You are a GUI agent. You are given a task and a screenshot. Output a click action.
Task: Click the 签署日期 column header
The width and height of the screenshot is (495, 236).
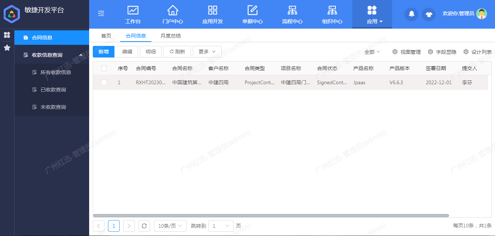pos(436,68)
